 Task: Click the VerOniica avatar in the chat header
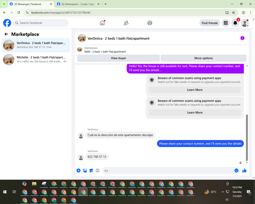click(x=82, y=38)
